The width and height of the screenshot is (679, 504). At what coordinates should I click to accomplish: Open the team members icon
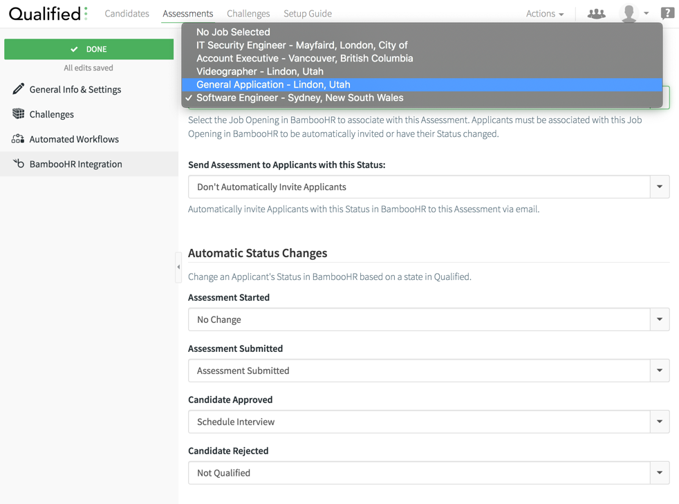point(596,14)
